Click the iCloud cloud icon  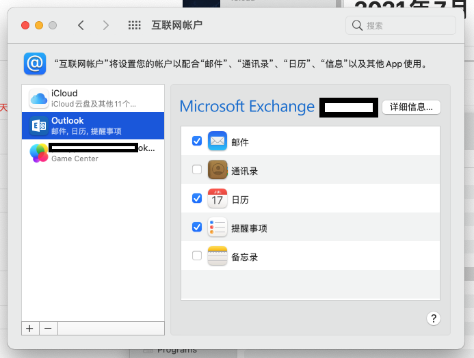point(39,98)
